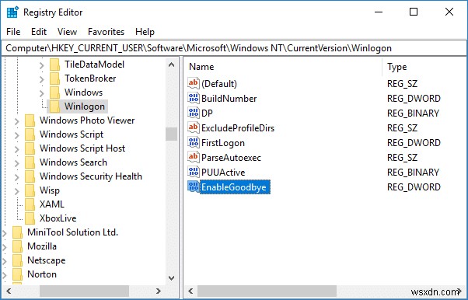Click the TileDataModel folder icon
This screenshot has width=468, height=300.
click(x=55, y=65)
